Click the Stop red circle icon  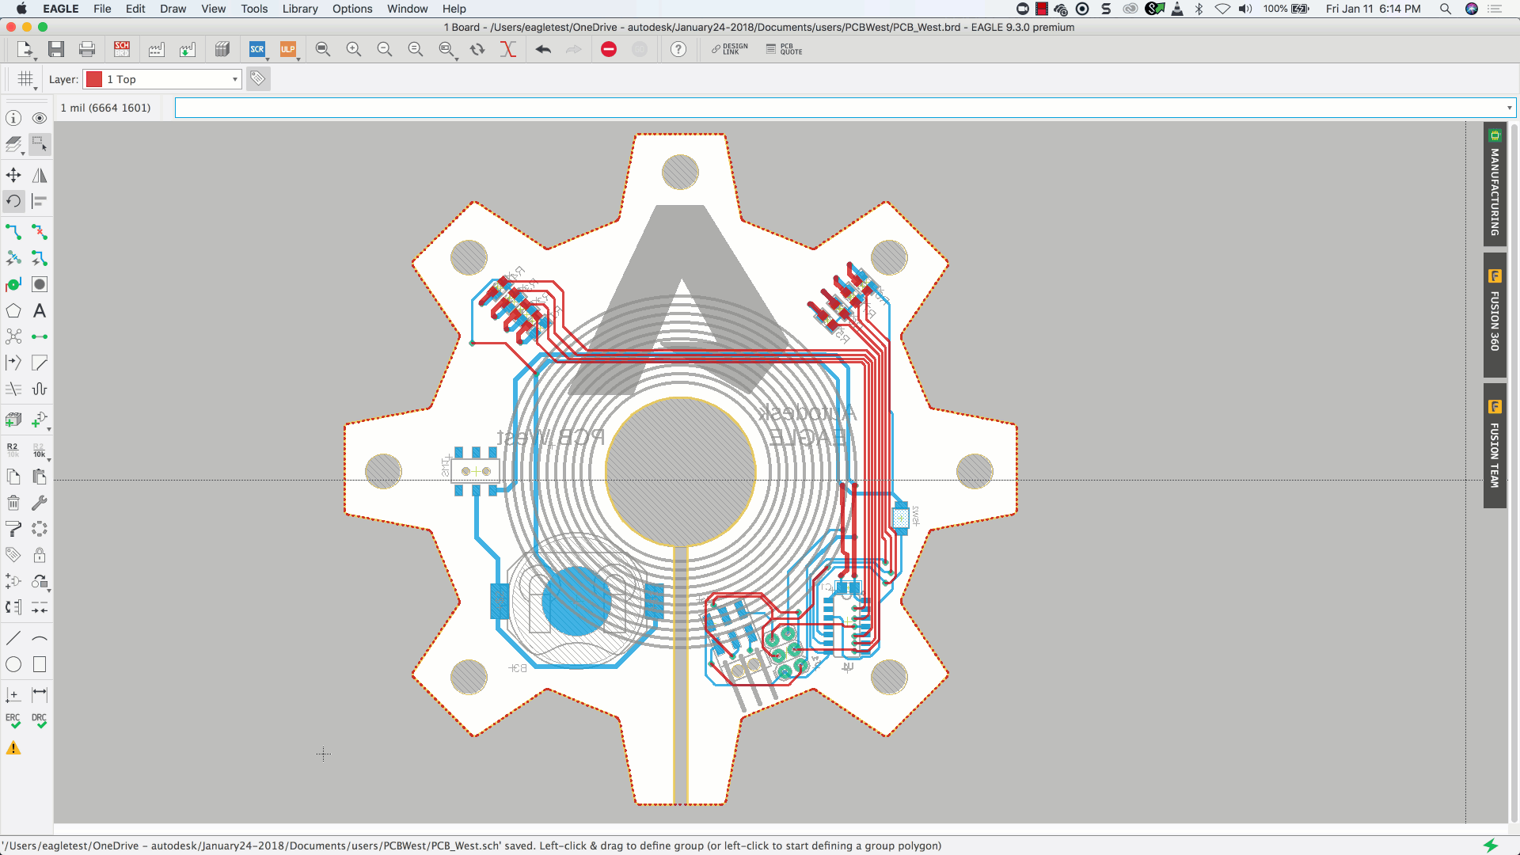pyautogui.click(x=608, y=49)
